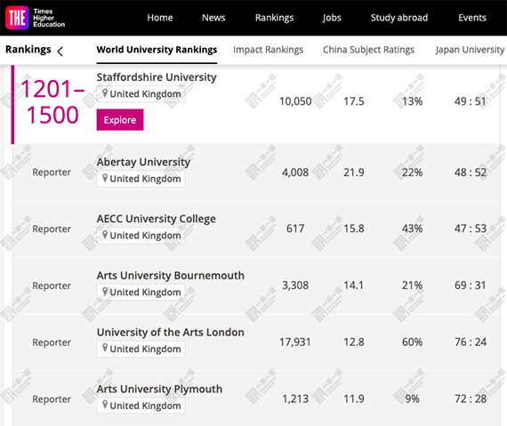Click the 4,008 student count value
This screenshot has width=507, height=426.
coord(295,173)
